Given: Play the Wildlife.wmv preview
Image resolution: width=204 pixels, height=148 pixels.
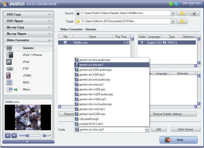Looking at the screenshot, I should point(8,136).
